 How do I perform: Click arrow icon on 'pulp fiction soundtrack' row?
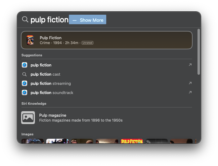(x=190, y=92)
